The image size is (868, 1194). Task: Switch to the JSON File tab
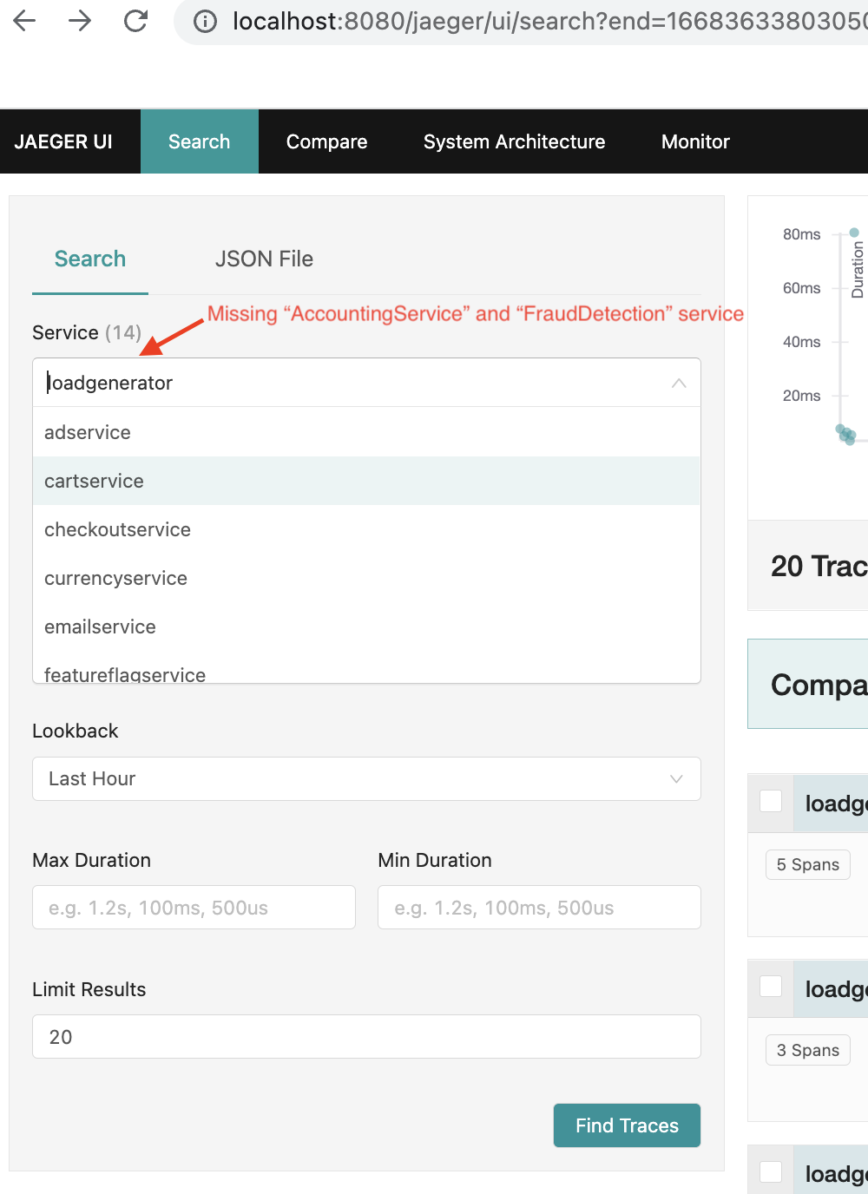click(x=264, y=259)
